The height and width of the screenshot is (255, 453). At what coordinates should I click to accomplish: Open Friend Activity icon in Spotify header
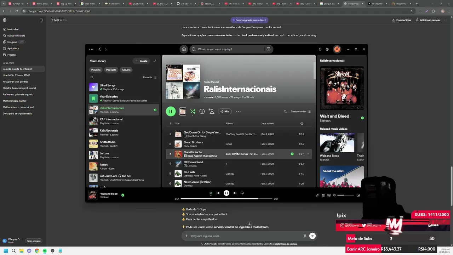tap(327, 49)
